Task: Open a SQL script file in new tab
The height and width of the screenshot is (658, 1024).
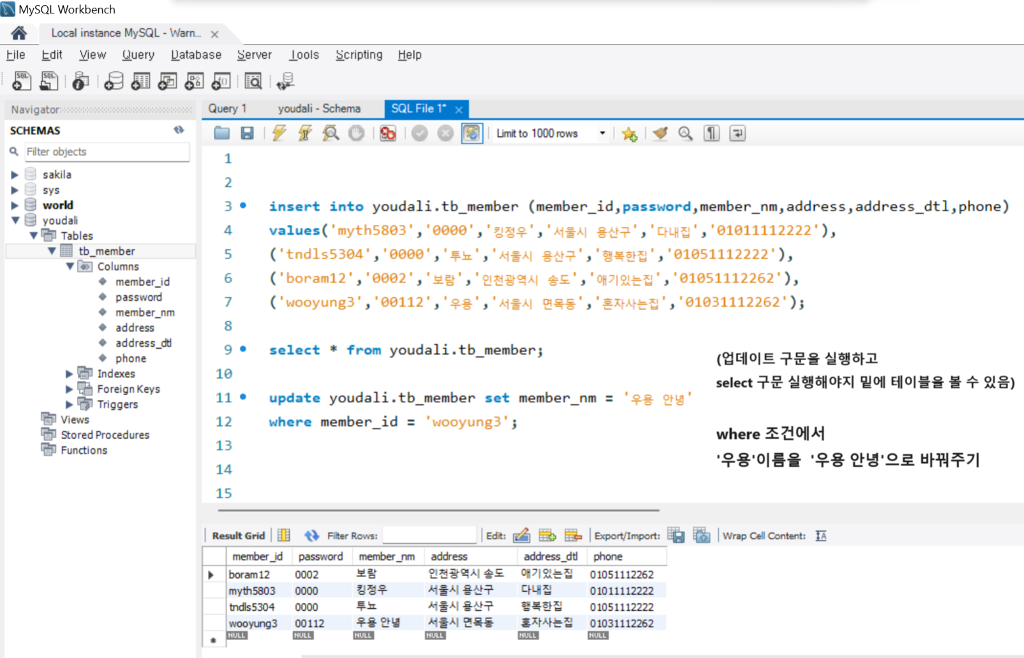Action: (49, 81)
